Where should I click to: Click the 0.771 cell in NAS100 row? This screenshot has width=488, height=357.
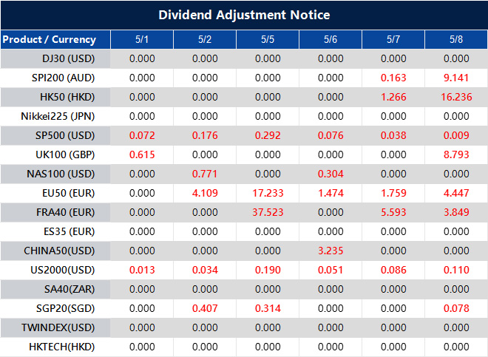pos(205,174)
